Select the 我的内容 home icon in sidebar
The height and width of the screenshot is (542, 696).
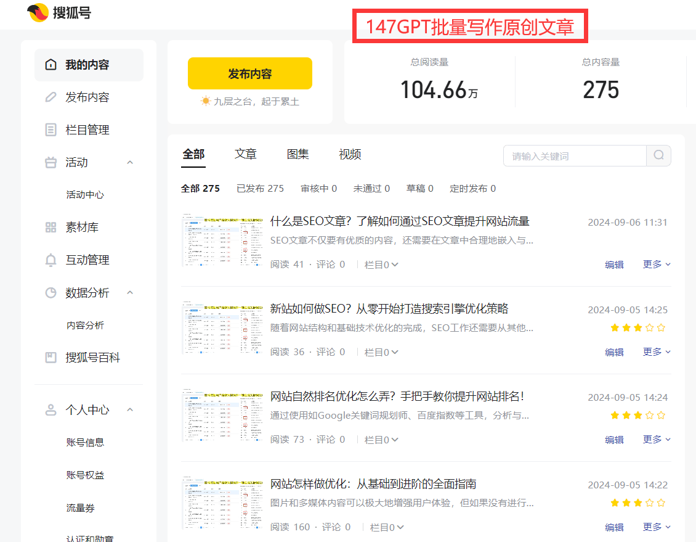click(x=51, y=64)
